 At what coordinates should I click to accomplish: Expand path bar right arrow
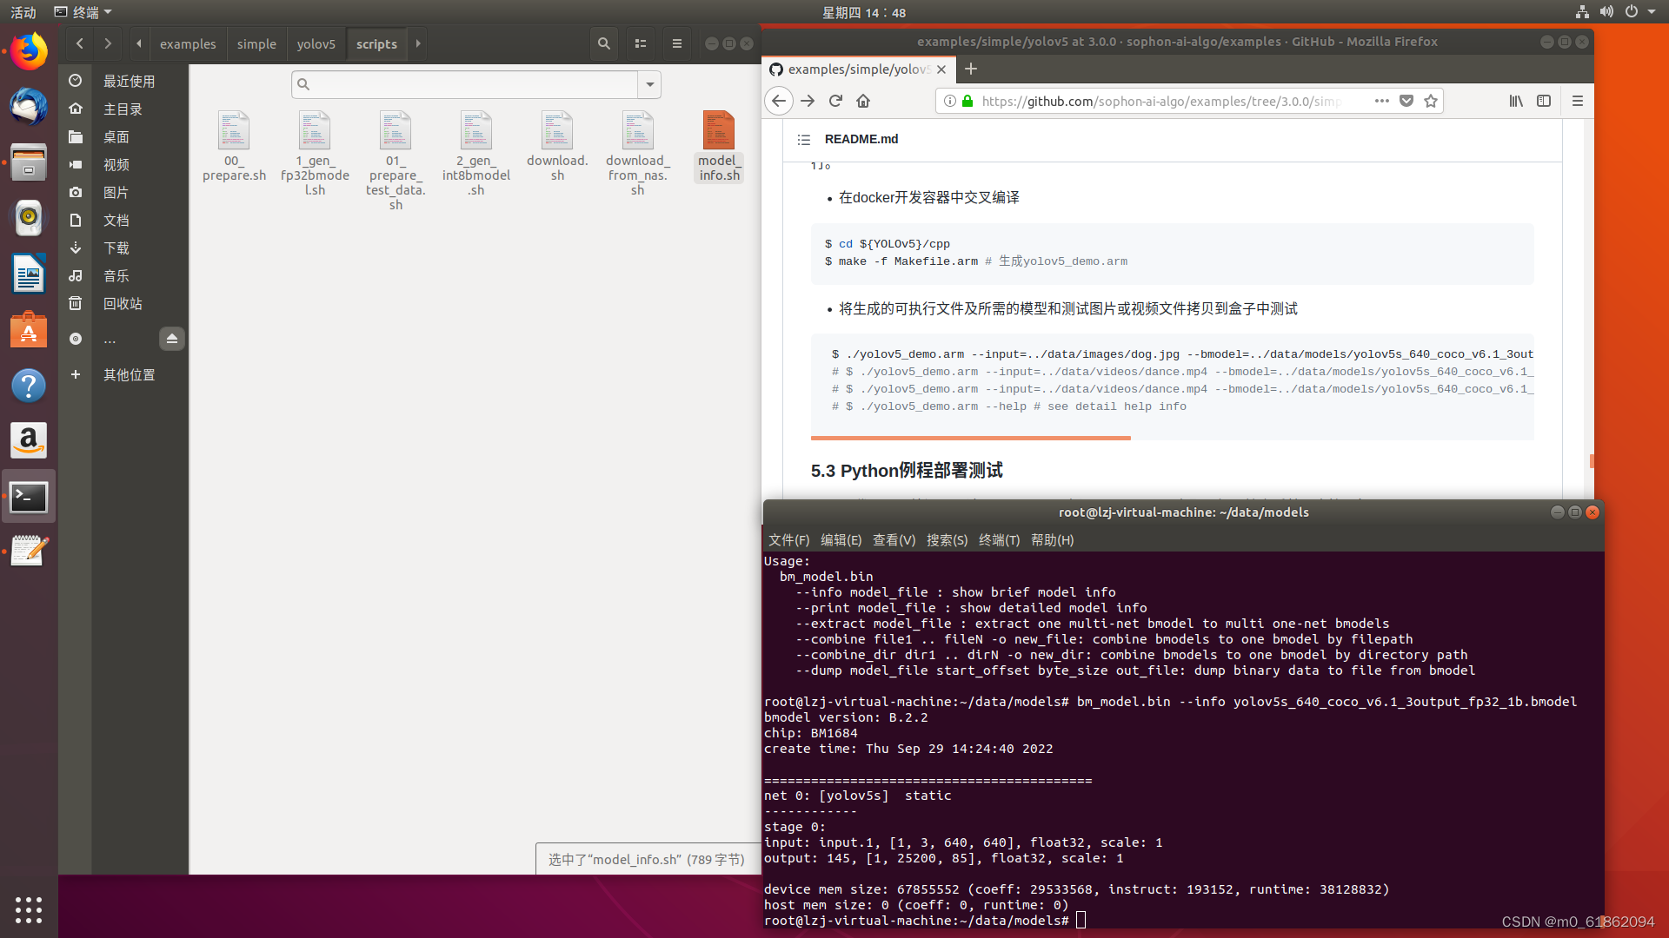pyautogui.click(x=418, y=43)
